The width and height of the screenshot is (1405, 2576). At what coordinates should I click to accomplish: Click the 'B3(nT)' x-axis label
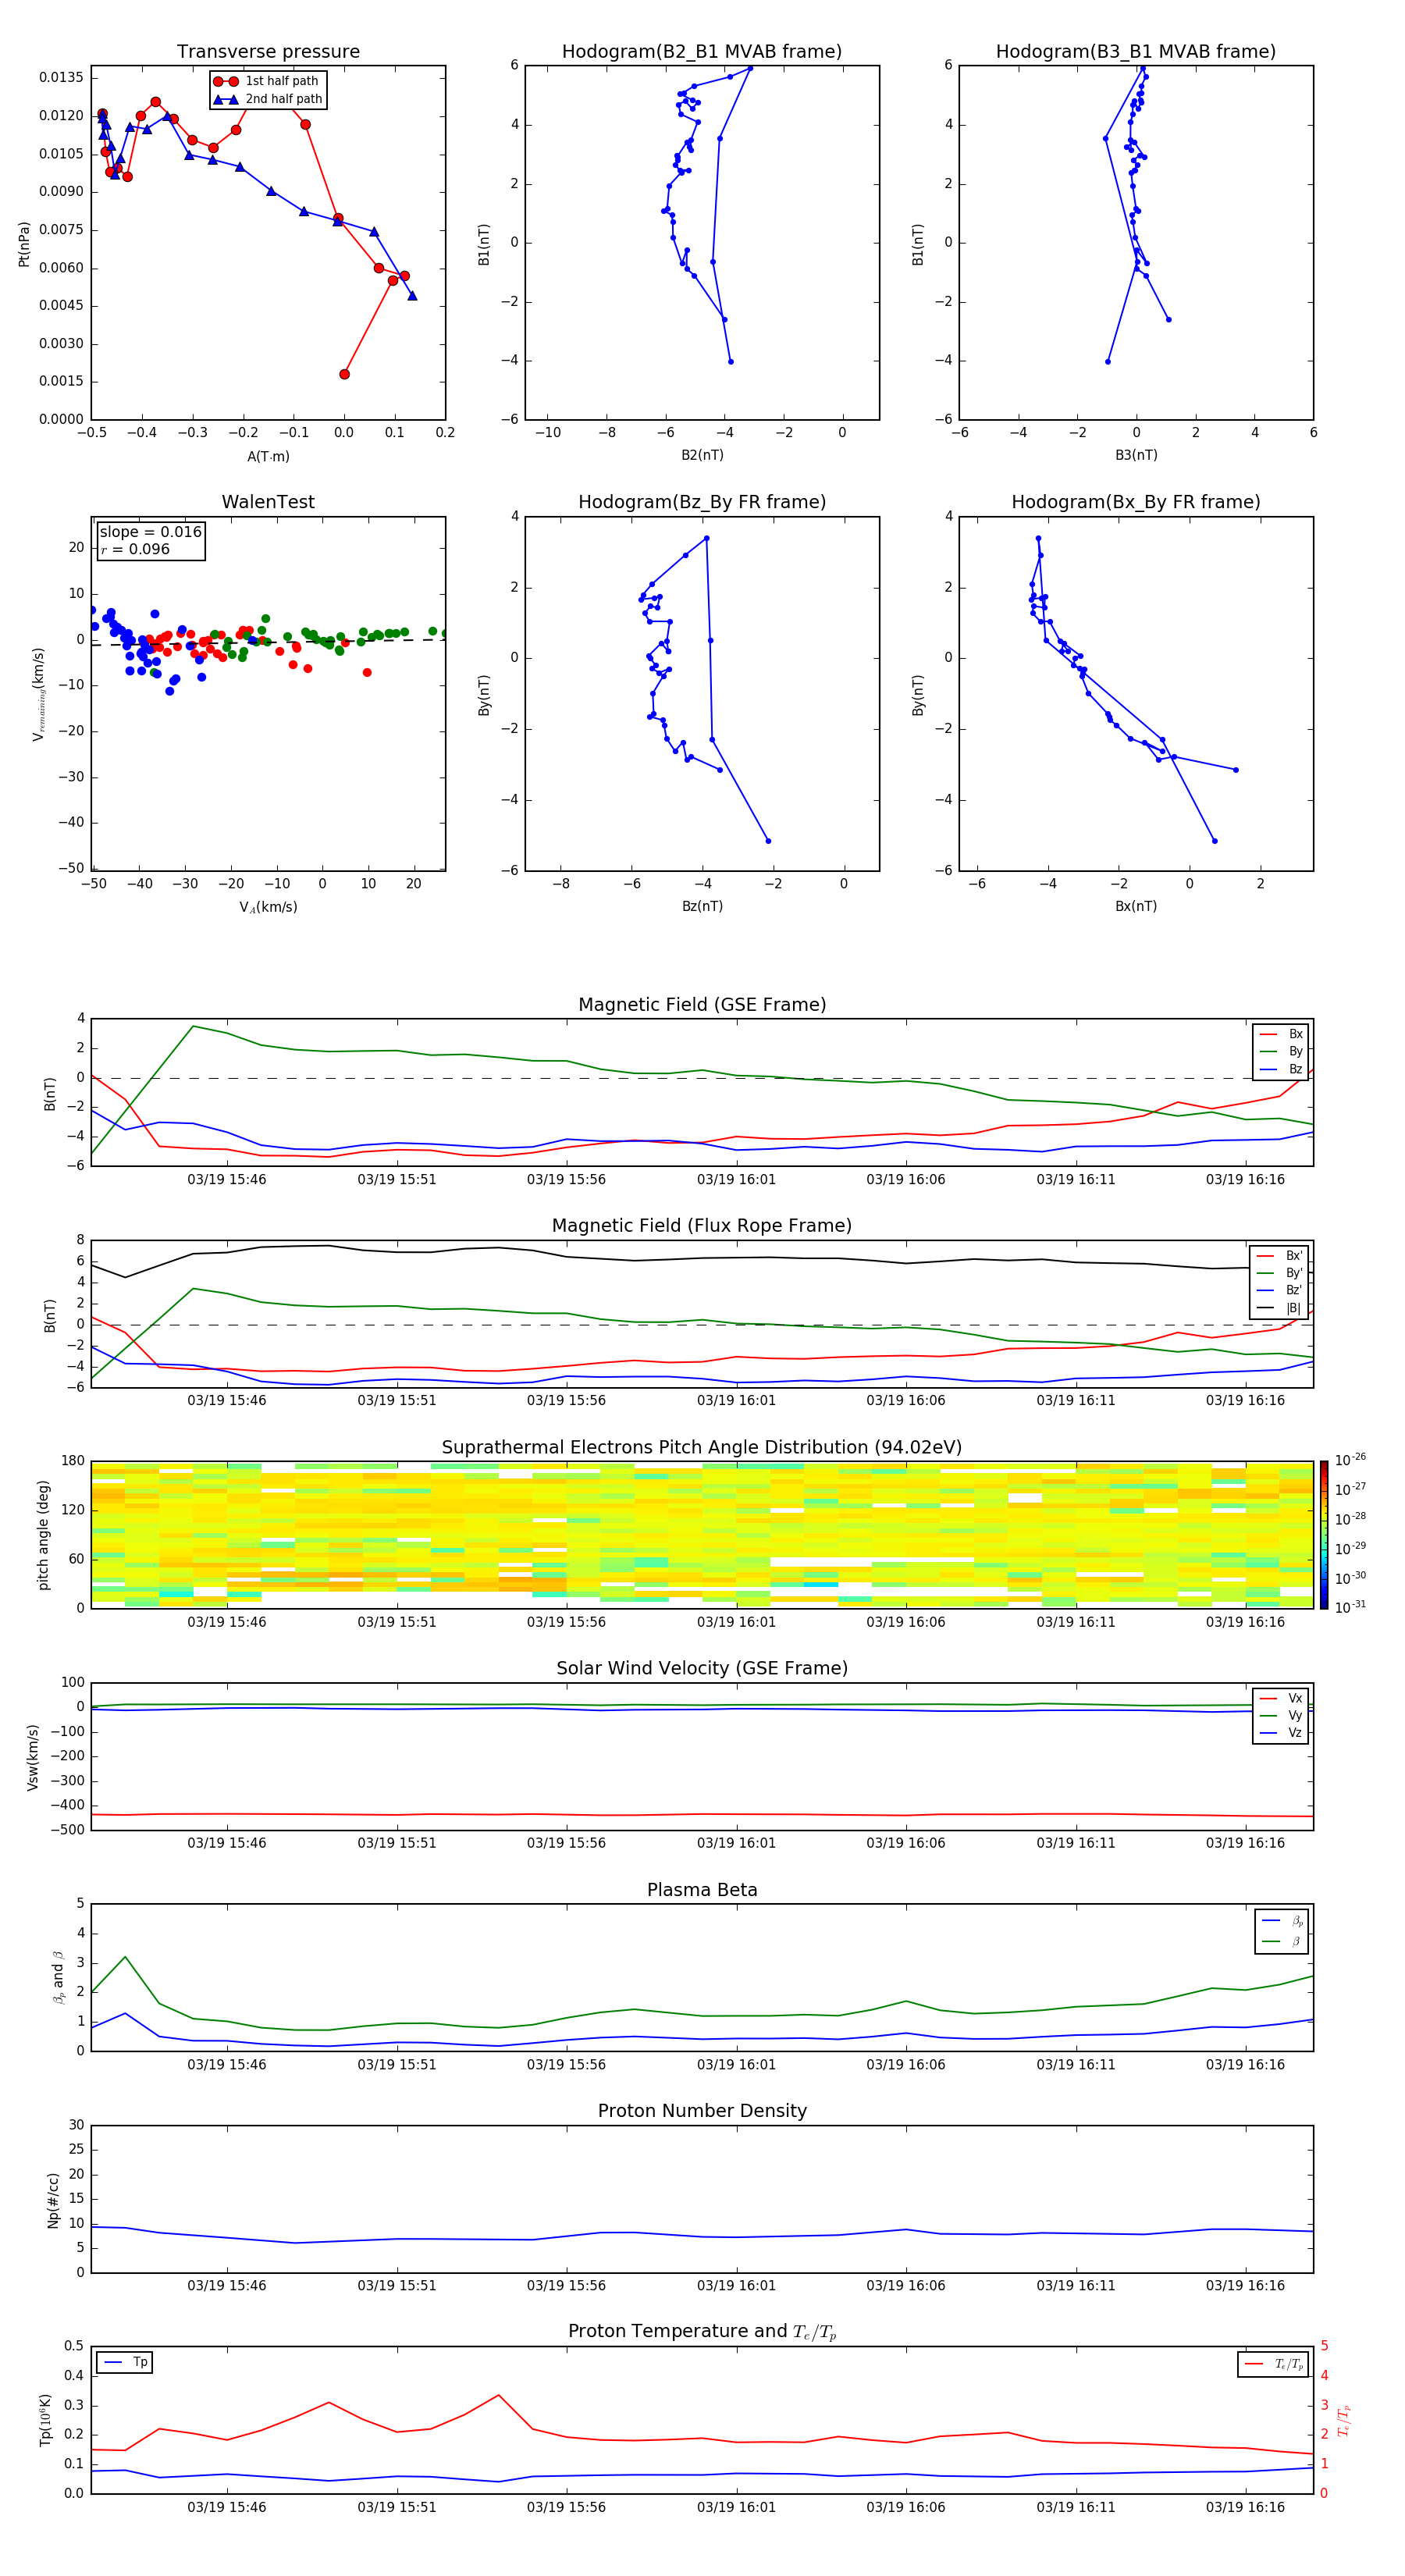coord(1136,455)
